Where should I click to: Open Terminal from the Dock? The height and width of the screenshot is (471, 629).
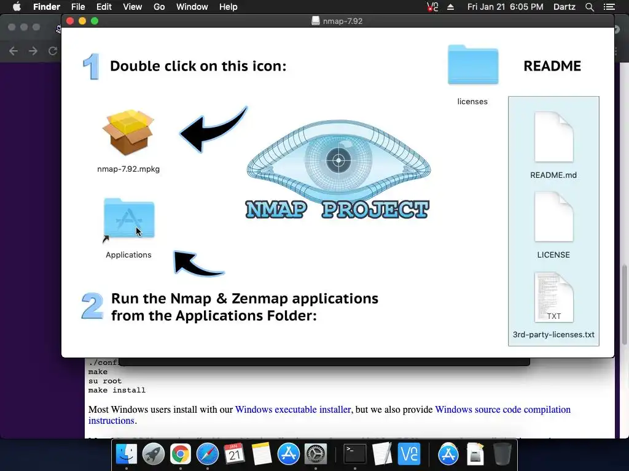[355, 454]
